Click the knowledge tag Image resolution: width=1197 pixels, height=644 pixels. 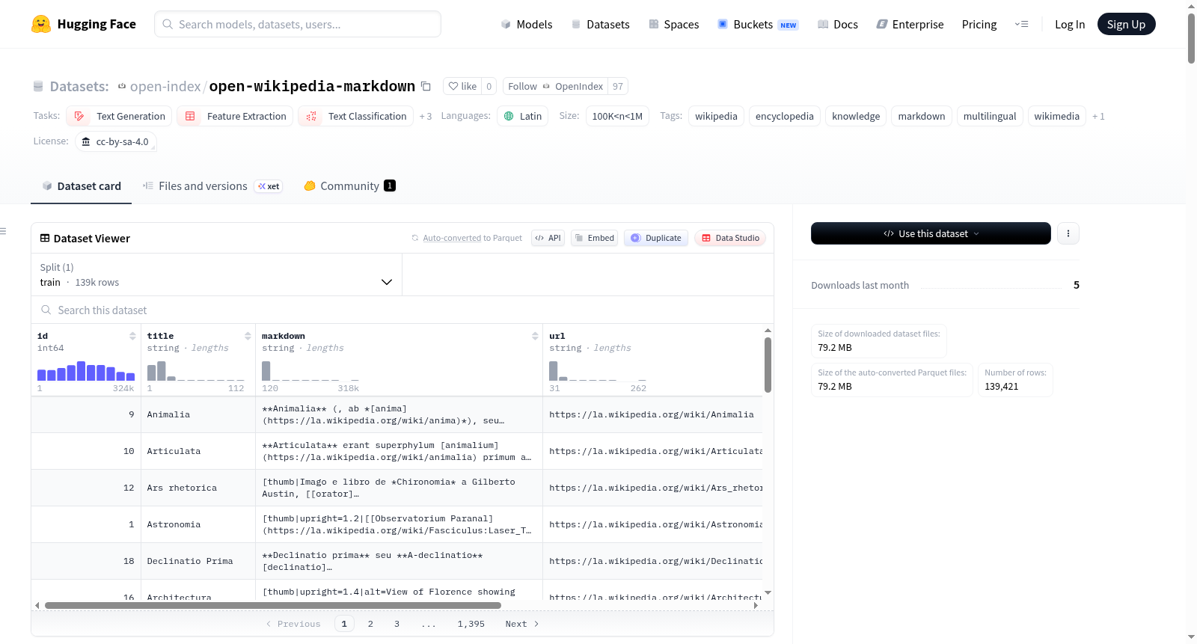[x=856, y=116]
